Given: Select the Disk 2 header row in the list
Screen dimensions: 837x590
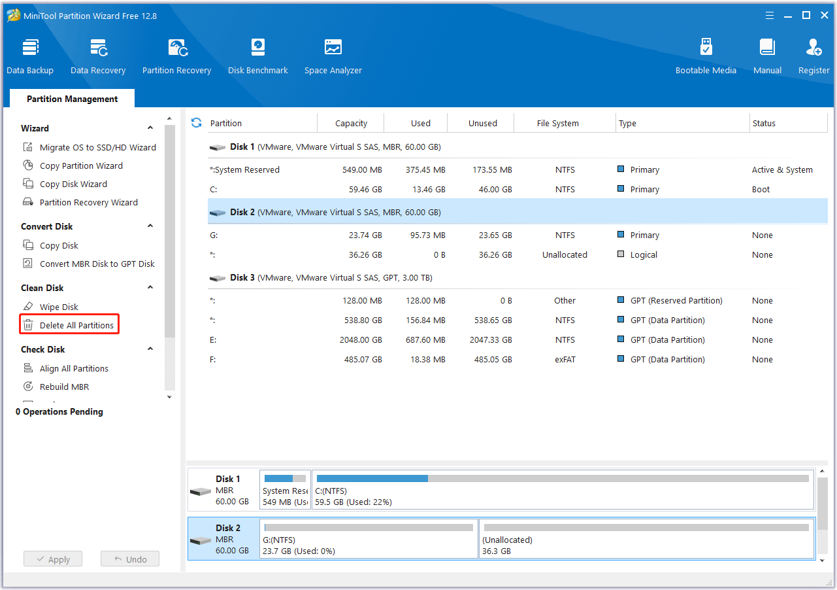Looking at the screenshot, I should (x=517, y=213).
